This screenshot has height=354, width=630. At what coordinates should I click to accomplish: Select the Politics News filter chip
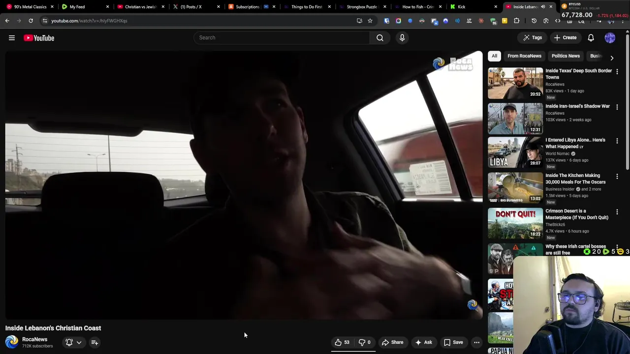point(566,56)
